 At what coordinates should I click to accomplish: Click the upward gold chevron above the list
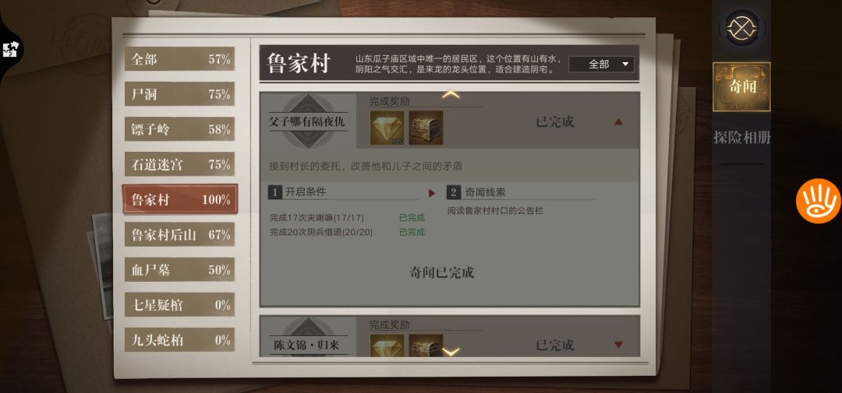451,94
